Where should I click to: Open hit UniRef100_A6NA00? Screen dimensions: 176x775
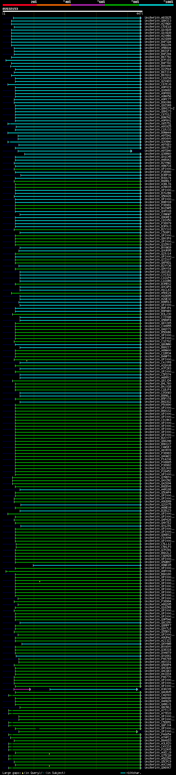point(158,351)
